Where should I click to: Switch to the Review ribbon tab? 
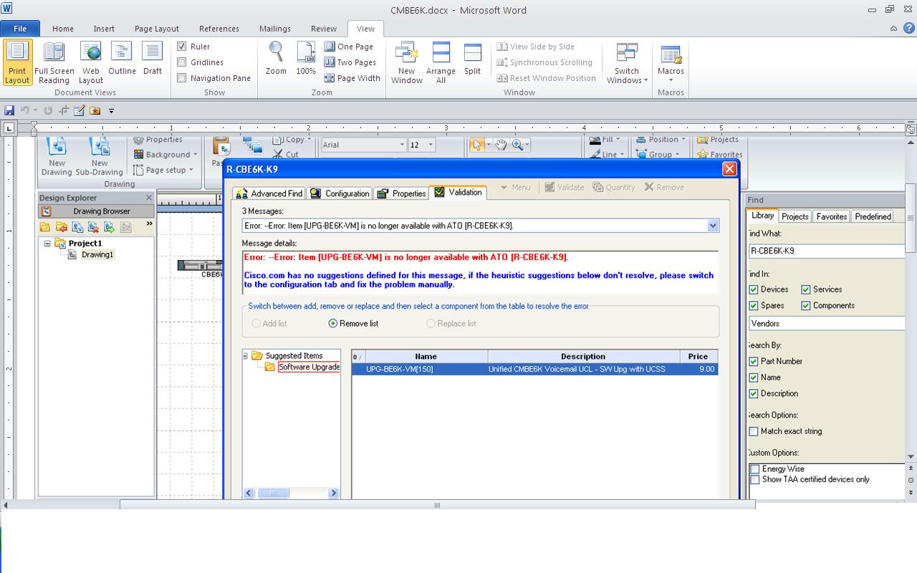tap(324, 29)
